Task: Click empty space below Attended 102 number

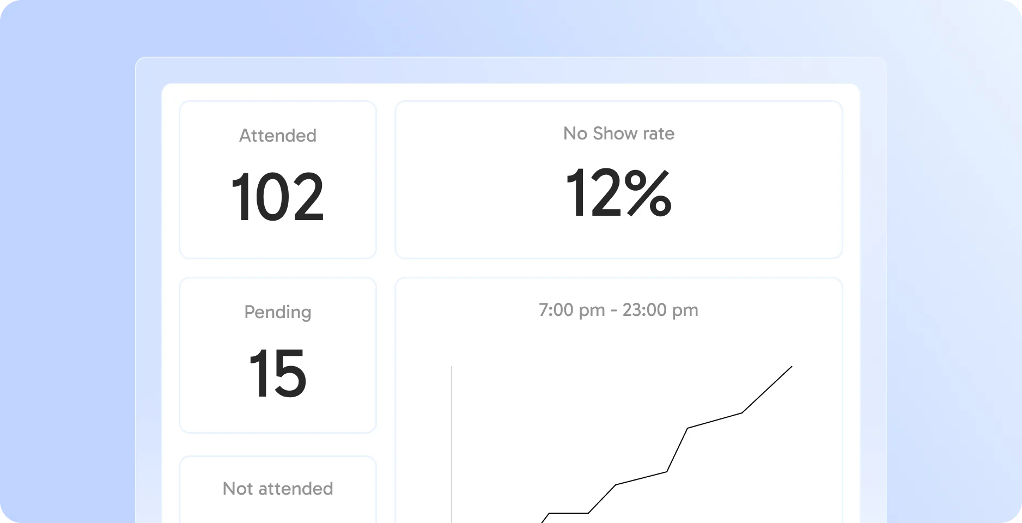Action: [x=277, y=242]
